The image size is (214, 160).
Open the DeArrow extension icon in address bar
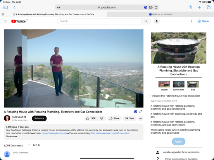145,7
